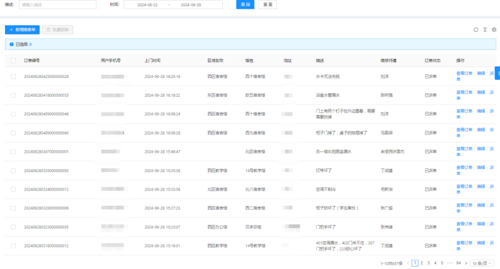The image size is (500, 269).
Task: Open the column settings gear icon
Action: pos(494,30)
